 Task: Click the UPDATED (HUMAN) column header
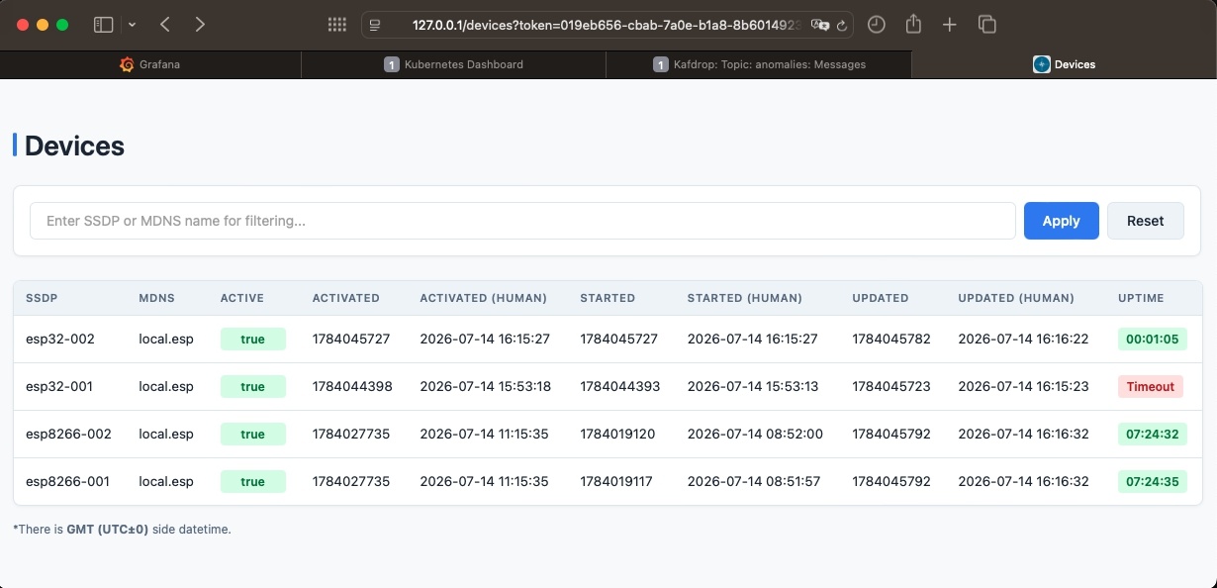click(1016, 298)
